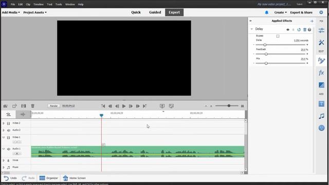Click the fast forward button
329x185 pixels.
(138, 106)
